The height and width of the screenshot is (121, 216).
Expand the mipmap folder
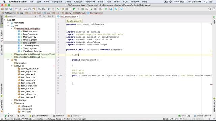(11, 100)
